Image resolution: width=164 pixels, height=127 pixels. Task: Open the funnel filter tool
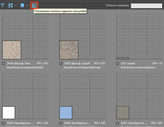click(3, 5)
